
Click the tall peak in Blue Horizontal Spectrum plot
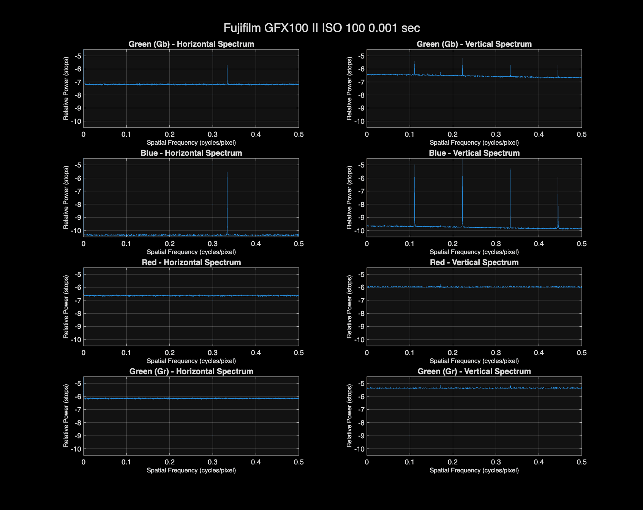click(x=227, y=203)
